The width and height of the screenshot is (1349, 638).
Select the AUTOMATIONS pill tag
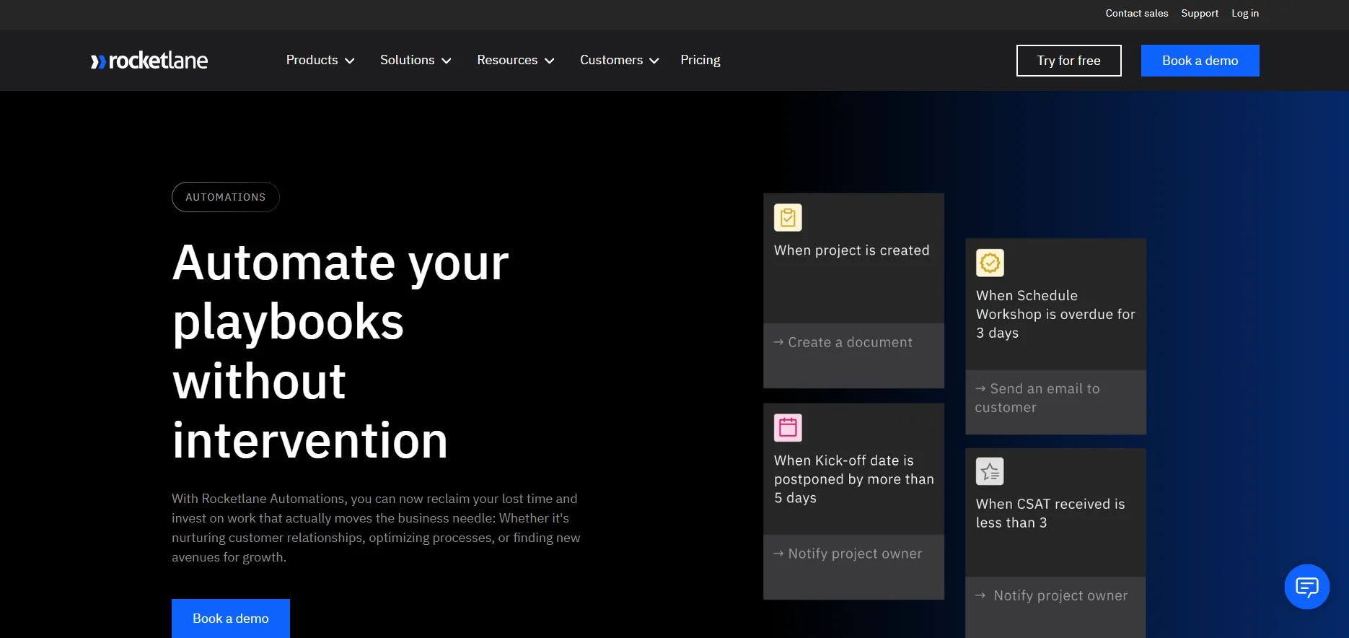[225, 197]
